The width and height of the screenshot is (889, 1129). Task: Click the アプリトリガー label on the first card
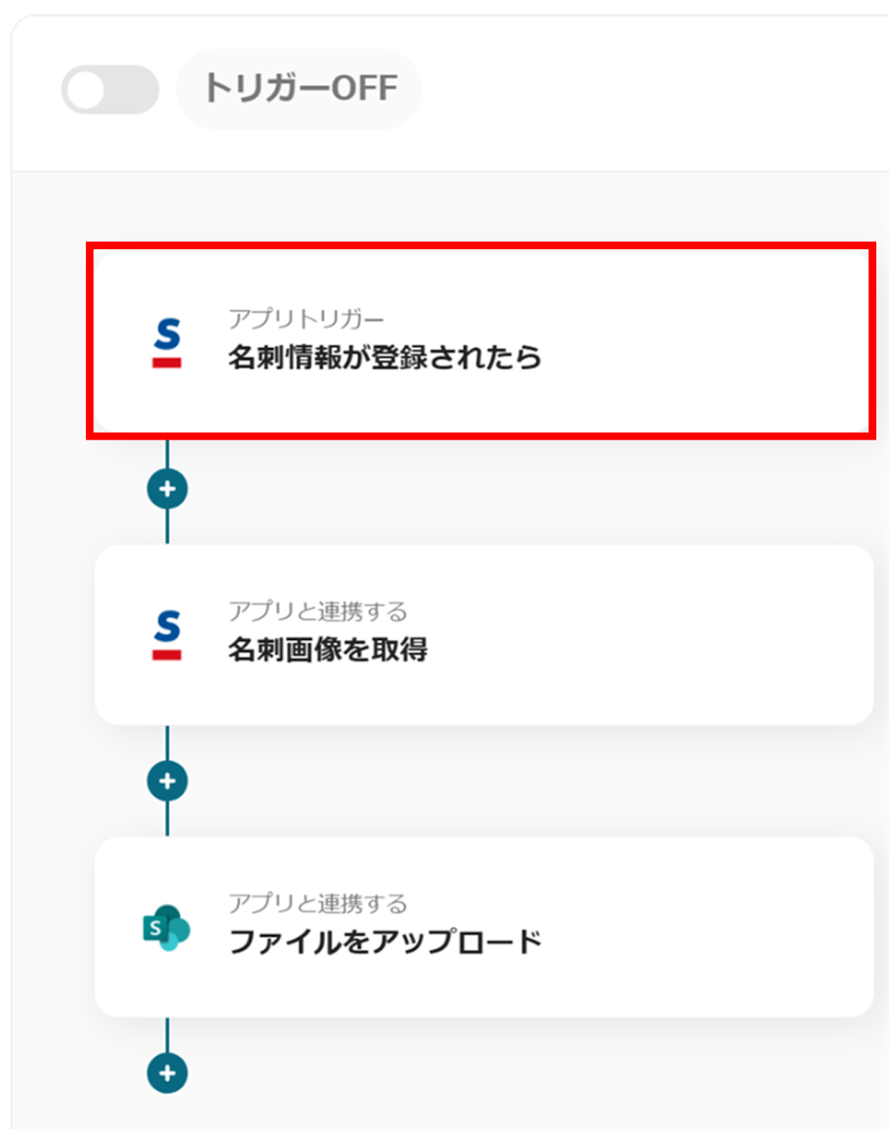tap(305, 319)
